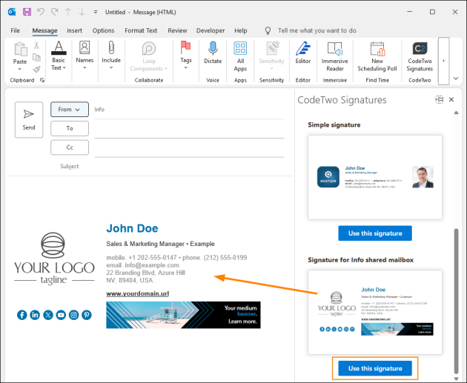Click the John Doe name in message body
Screen dimensions: 467x383
tap(132, 228)
